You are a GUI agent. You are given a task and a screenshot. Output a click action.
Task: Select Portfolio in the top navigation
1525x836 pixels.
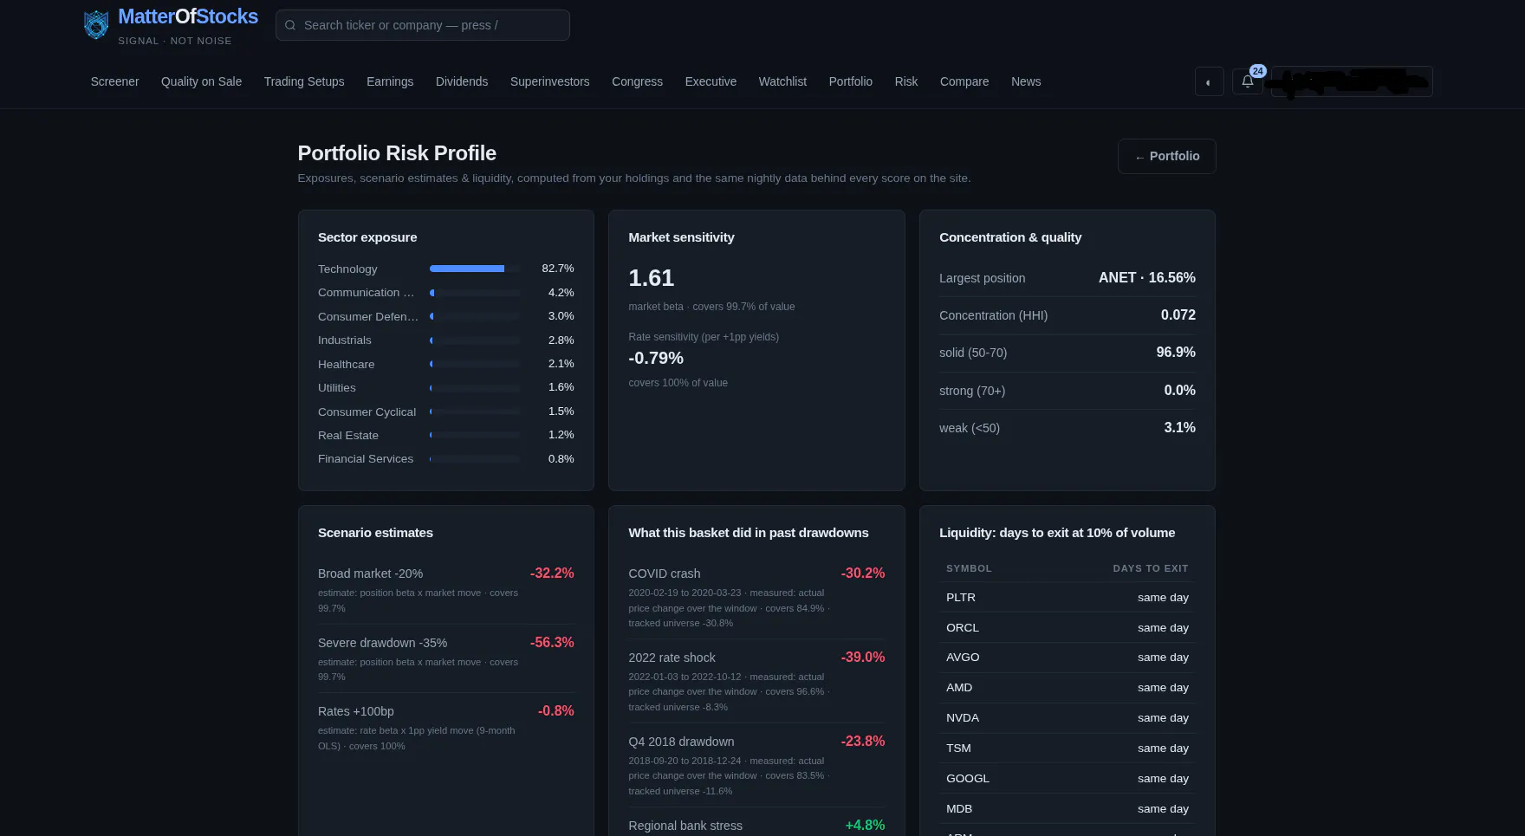pyautogui.click(x=851, y=81)
